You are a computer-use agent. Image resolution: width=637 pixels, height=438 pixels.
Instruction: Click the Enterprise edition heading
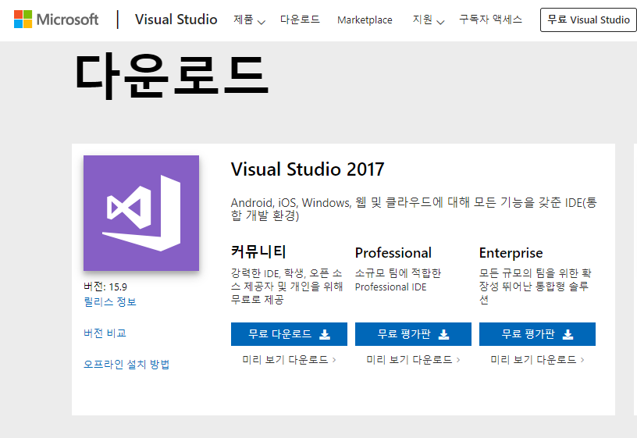(511, 253)
